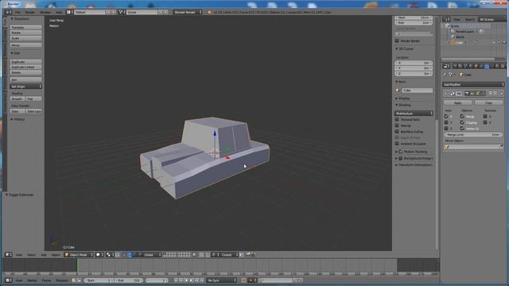
Task: Open the Blender Render engine dropdown
Action: coord(188,12)
